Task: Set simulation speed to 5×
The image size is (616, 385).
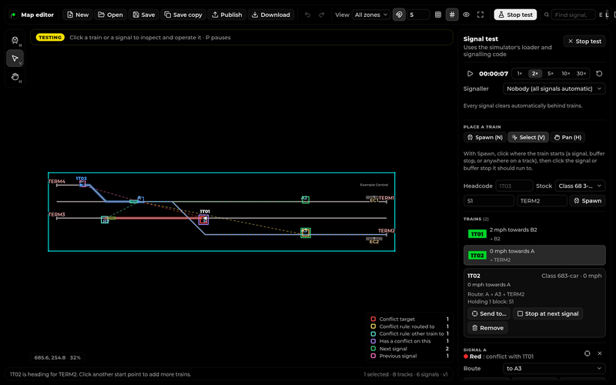Action: (551, 73)
